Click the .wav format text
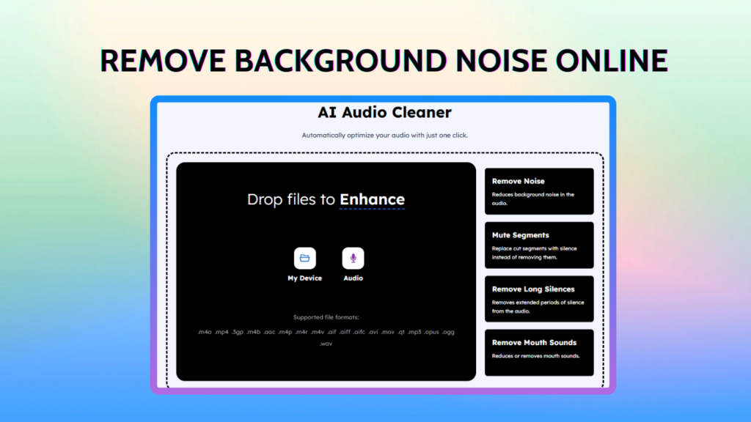Screen dimensions: 751x422 326,344
